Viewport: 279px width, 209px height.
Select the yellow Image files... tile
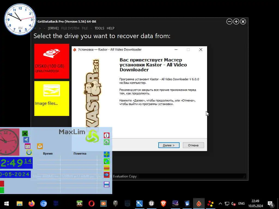pyautogui.click(x=51, y=99)
